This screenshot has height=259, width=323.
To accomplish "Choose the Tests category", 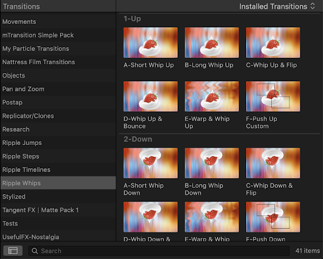I will 58,223.
